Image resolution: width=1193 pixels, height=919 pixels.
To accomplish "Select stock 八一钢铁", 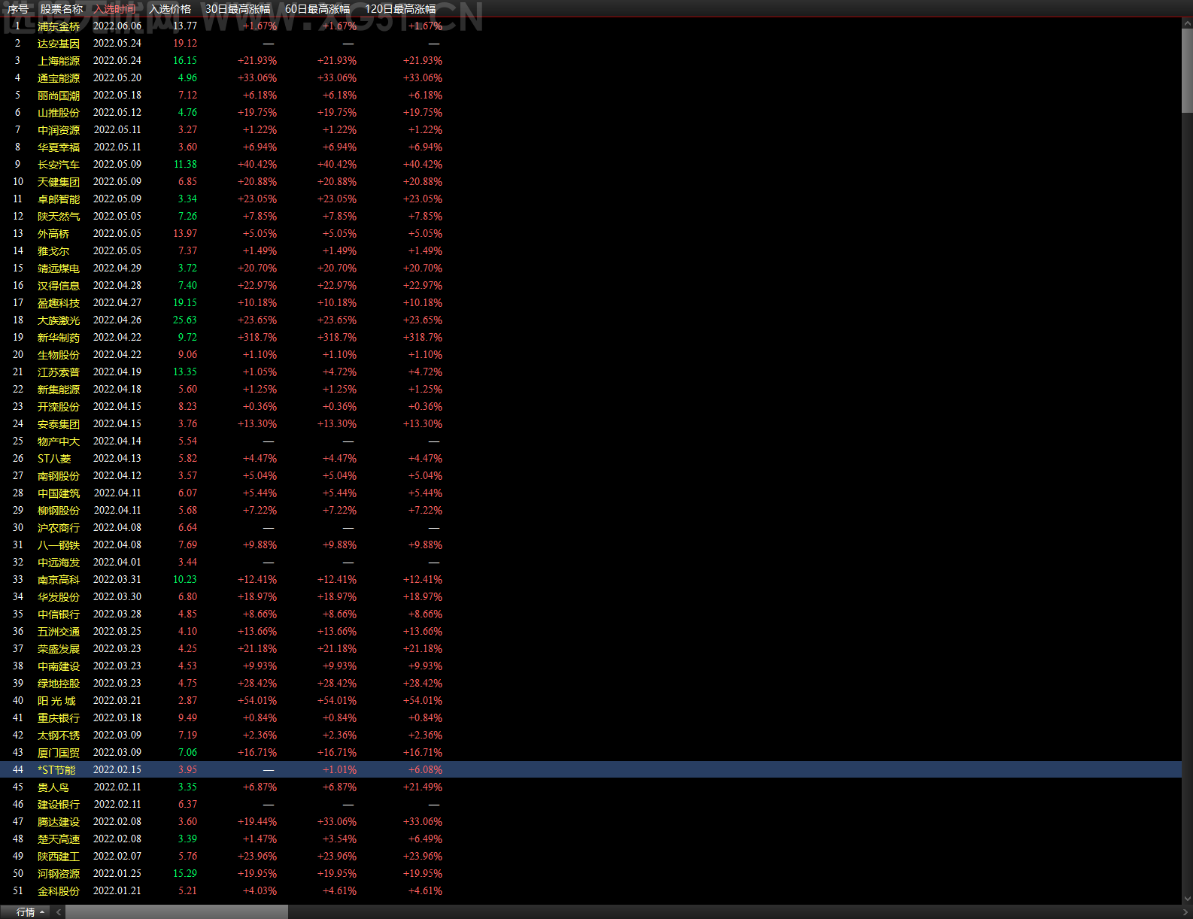I will (x=59, y=545).
